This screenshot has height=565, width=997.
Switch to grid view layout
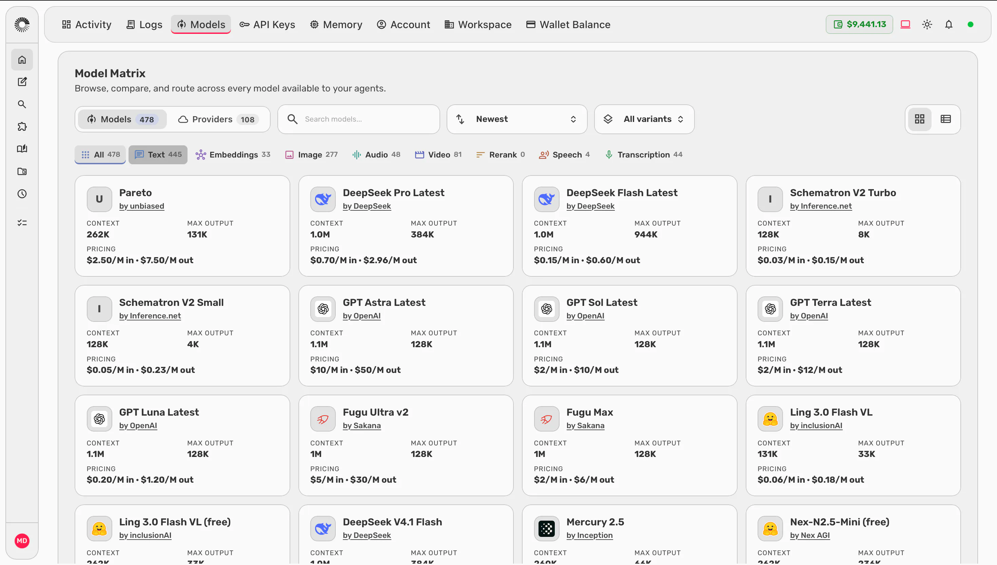920,119
